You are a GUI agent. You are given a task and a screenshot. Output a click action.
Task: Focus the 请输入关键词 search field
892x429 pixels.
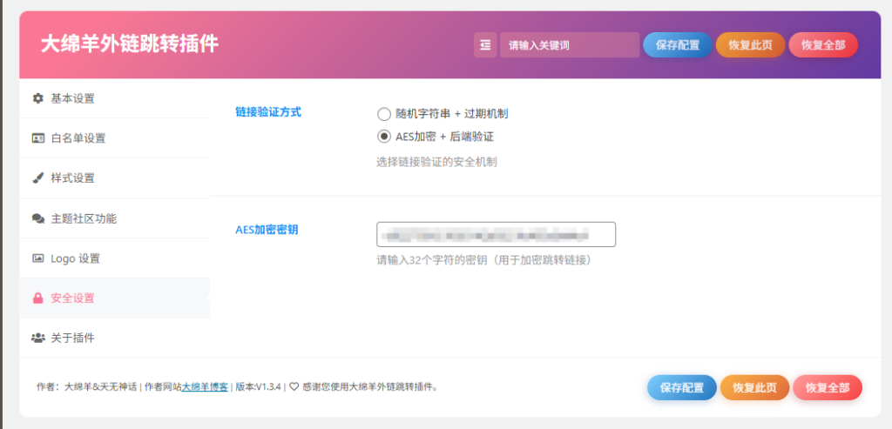[570, 45]
